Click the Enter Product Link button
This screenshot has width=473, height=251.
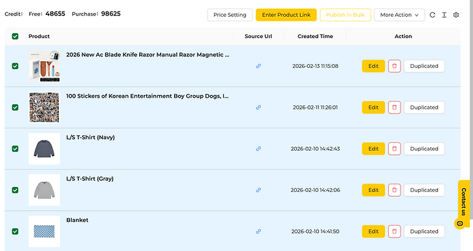coord(286,15)
